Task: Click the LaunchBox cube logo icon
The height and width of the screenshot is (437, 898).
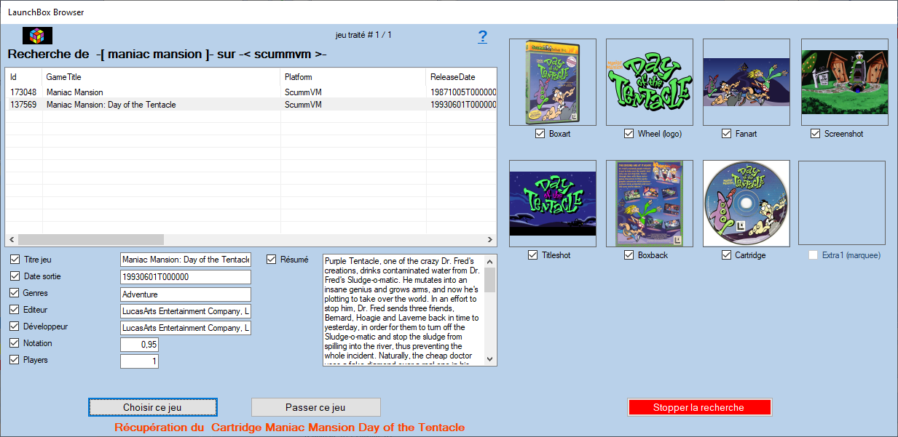Action: (x=37, y=36)
